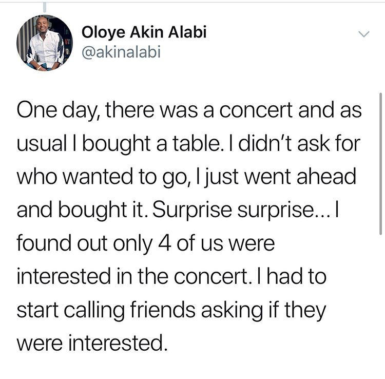Visit the @akinalabi handle link
This screenshot has height=379, width=385.
[x=122, y=52]
